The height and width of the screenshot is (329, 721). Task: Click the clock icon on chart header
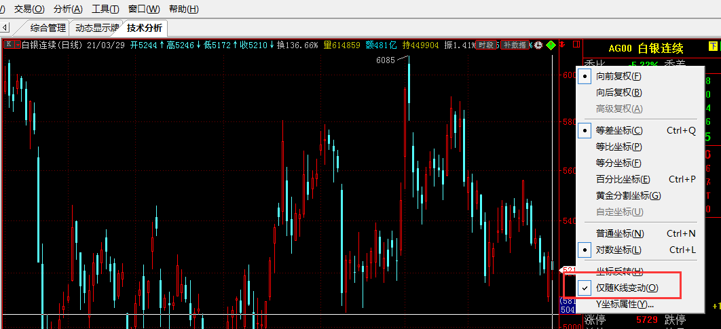click(x=539, y=45)
